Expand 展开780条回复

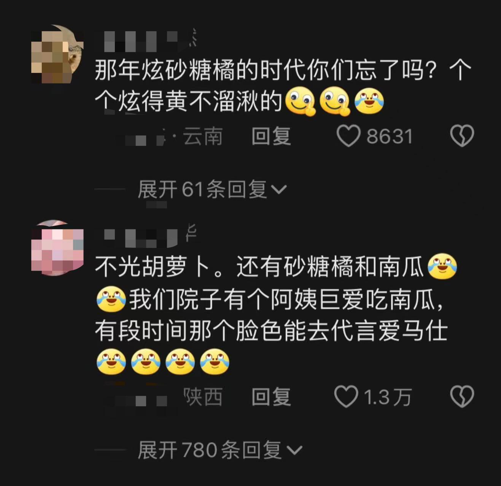tap(220, 450)
